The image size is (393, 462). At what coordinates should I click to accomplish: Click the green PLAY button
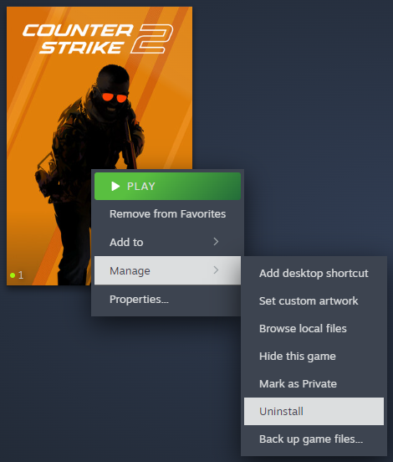tap(167, 186)
